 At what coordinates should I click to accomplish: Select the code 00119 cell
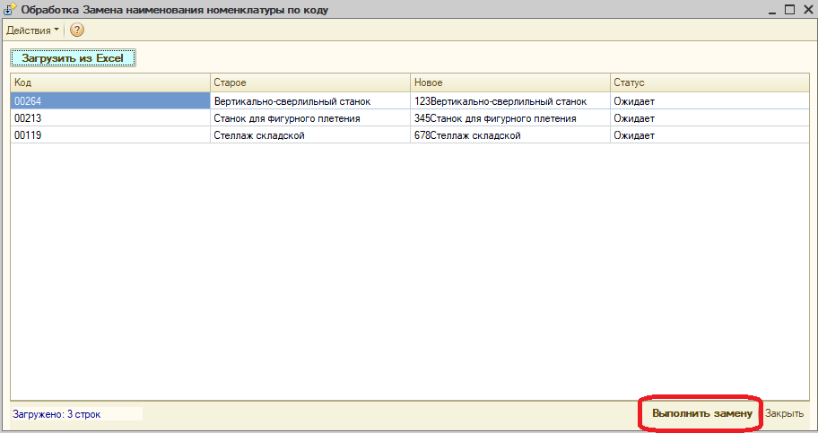(x=109, y=135)
